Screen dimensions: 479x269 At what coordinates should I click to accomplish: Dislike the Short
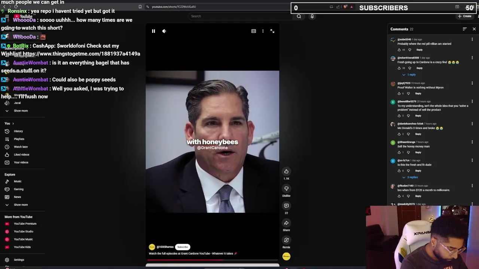pos(286,188)
